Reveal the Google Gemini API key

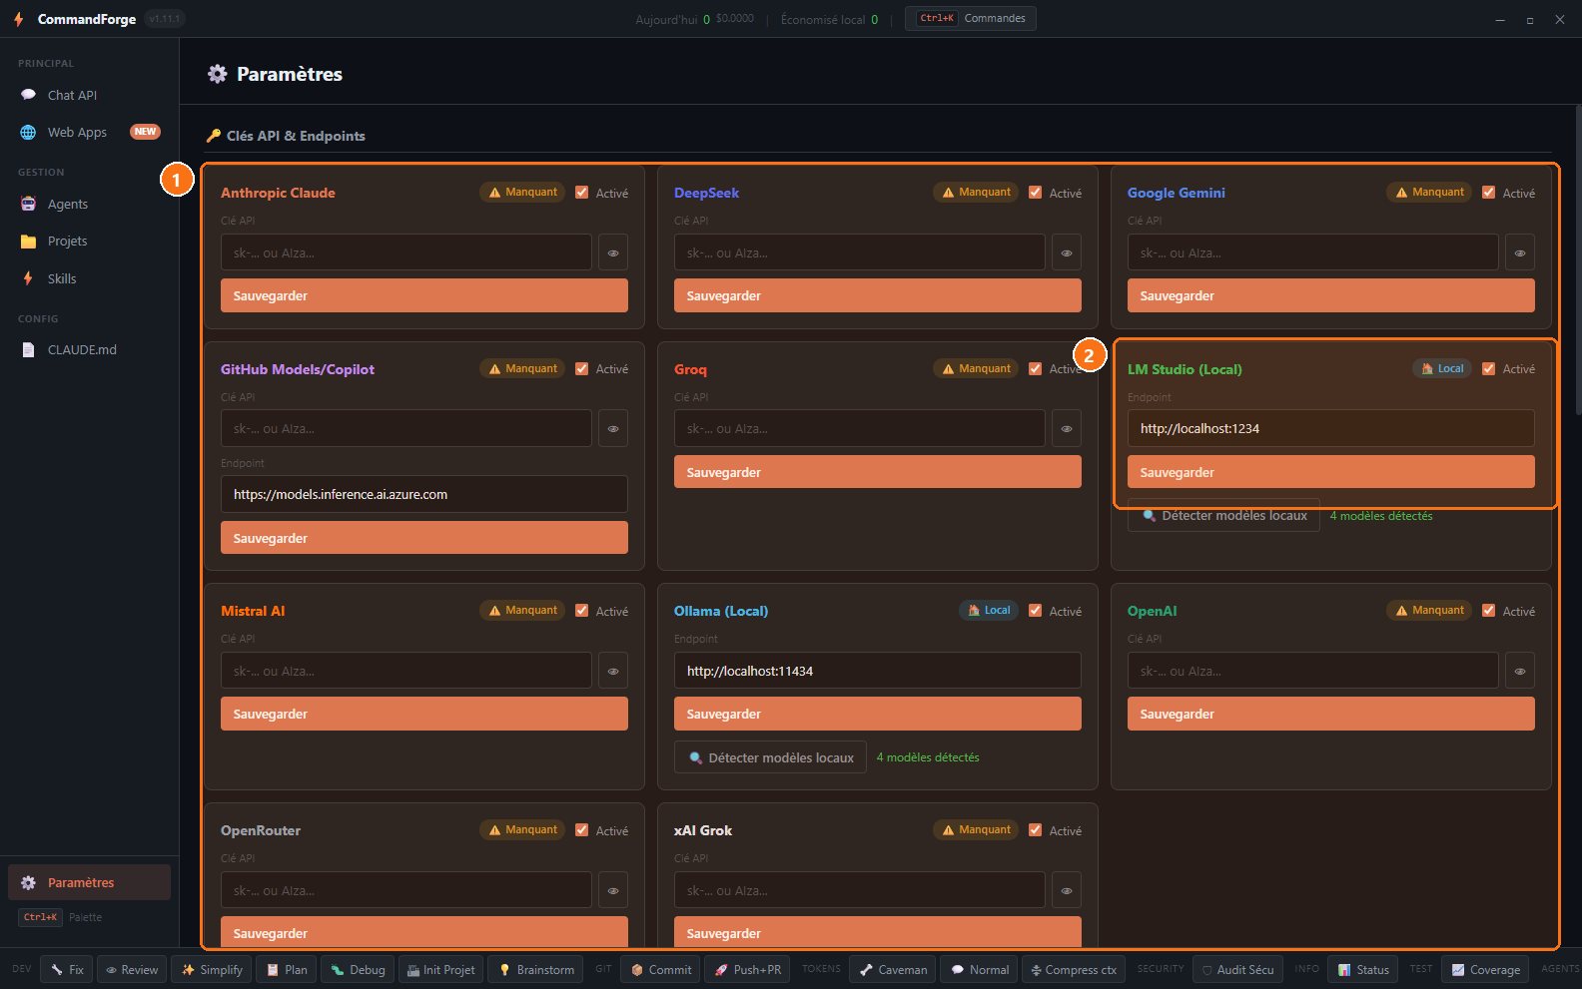pyautogui.click(x=1520, y=252)
